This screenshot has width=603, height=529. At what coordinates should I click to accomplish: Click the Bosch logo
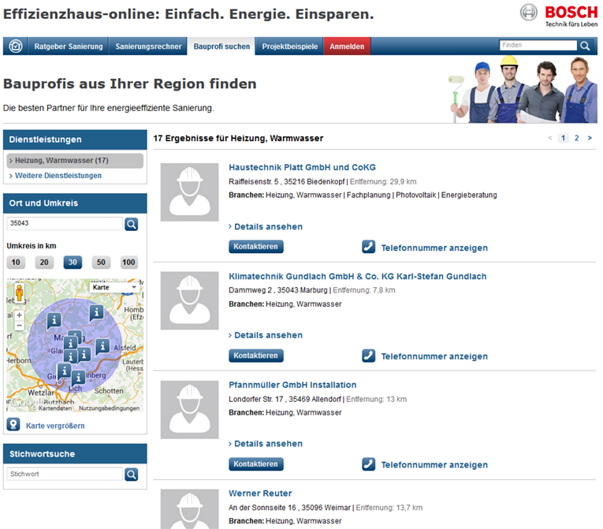coord(559,16)
